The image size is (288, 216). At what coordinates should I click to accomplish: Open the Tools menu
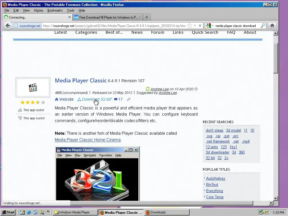(x=71, y=10)
